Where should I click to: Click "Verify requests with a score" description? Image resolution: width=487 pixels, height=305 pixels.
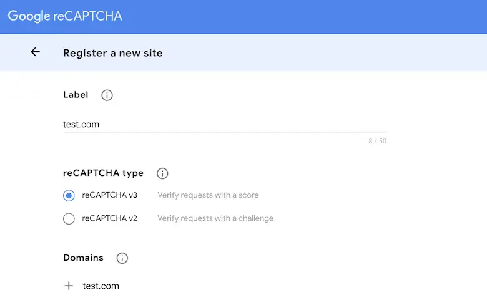click(208, 195)
